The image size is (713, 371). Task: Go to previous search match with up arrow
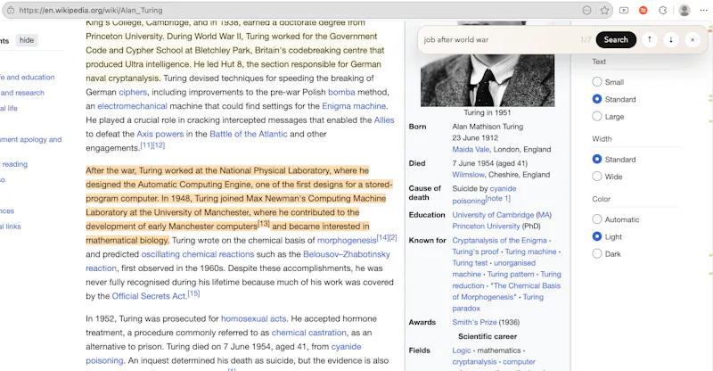(650, 39)
